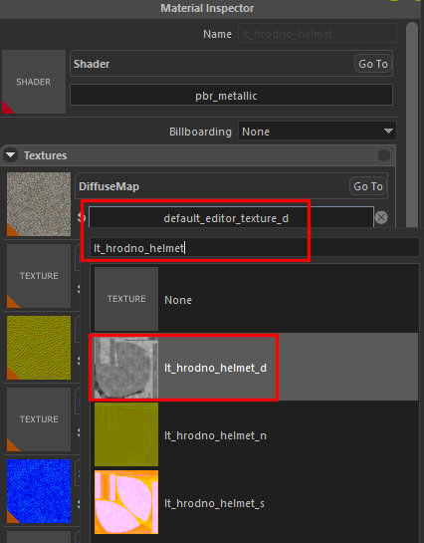Select the lower empty TEXTURE slot icon

pos(39,419)
